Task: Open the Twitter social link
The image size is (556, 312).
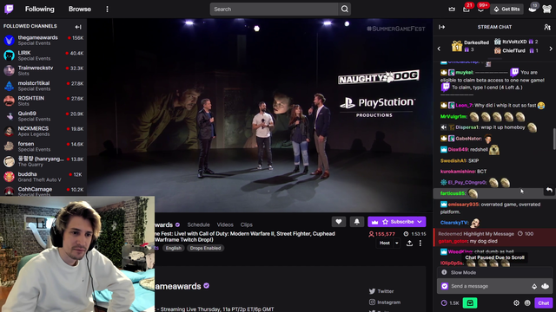Action: pos(381,291)
